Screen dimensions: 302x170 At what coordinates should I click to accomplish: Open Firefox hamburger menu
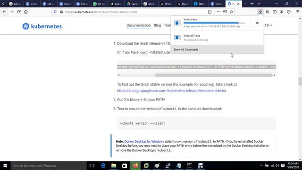pyautogui.click(x=298, y=12)
